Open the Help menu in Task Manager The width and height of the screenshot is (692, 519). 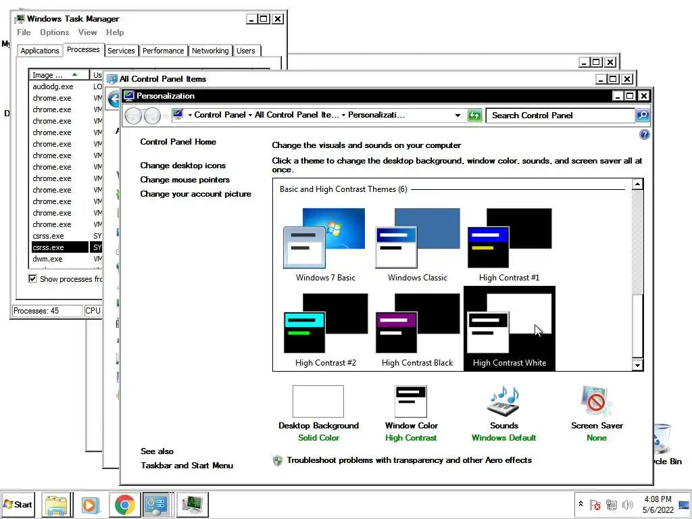tap(115, 32)
